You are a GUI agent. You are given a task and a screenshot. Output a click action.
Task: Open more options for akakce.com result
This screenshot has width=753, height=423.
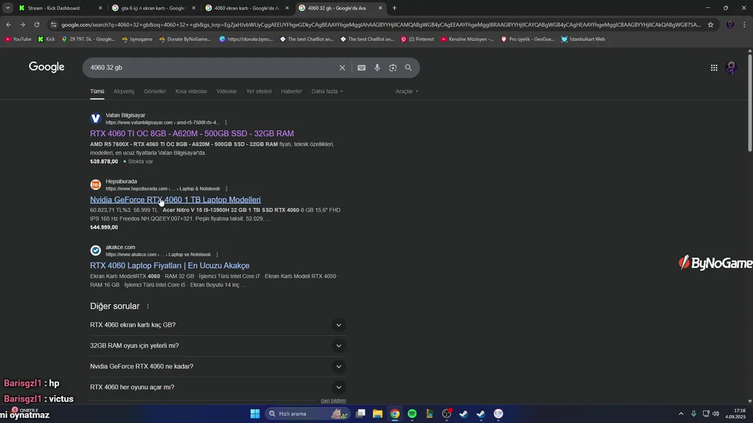click(217, 254)
